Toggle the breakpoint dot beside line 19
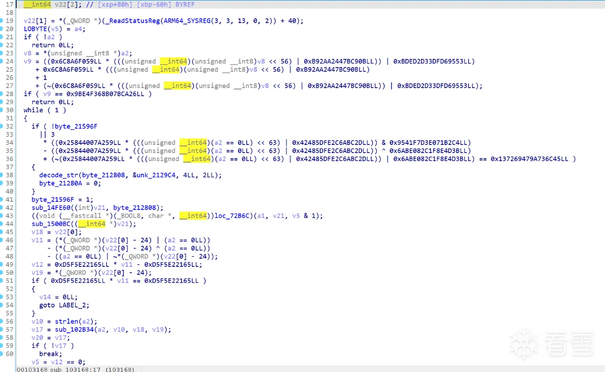 3,21
